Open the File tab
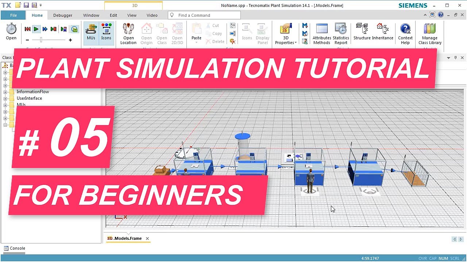467x262 pixels. [x=13, y=15]
